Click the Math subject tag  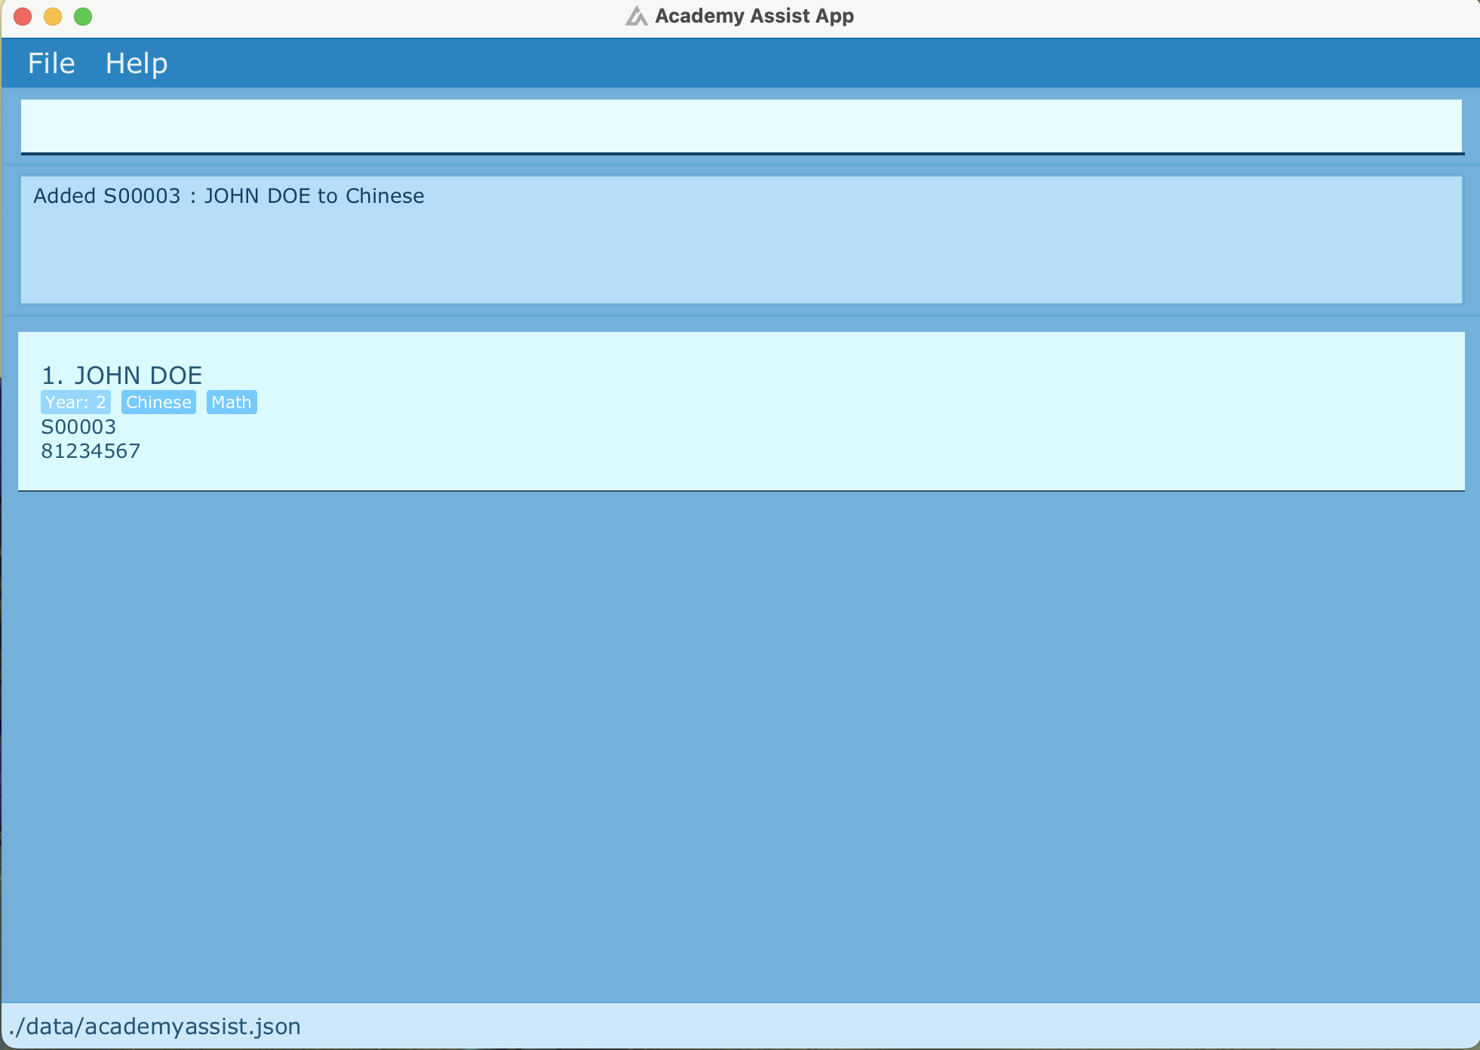(232, 402)
